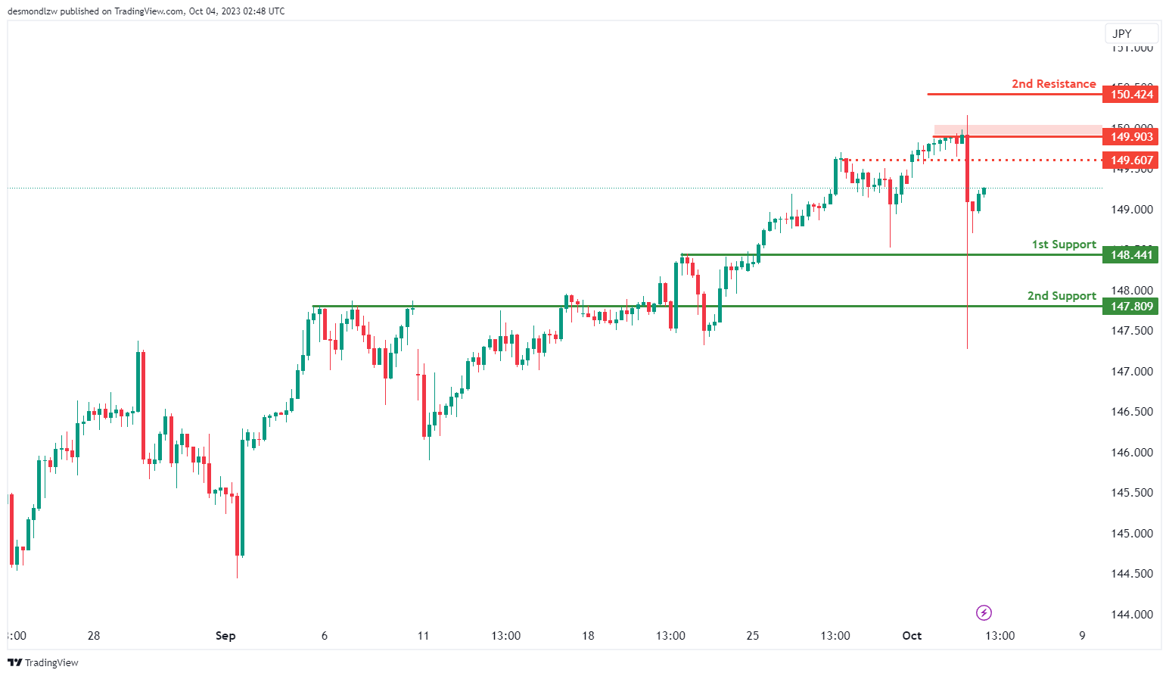Click the purple lightning event icon

coord(984,612)
